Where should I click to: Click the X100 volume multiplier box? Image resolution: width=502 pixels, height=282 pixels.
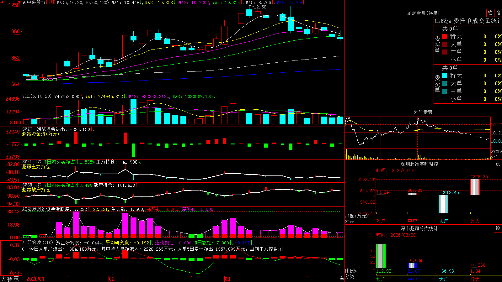[15, 123]
